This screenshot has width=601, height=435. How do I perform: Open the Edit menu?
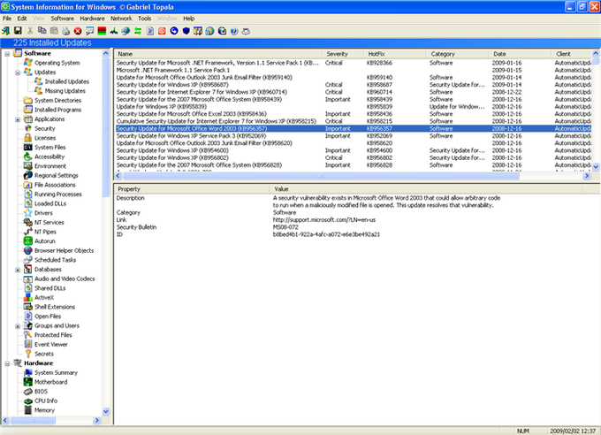[x=22, y=19]
